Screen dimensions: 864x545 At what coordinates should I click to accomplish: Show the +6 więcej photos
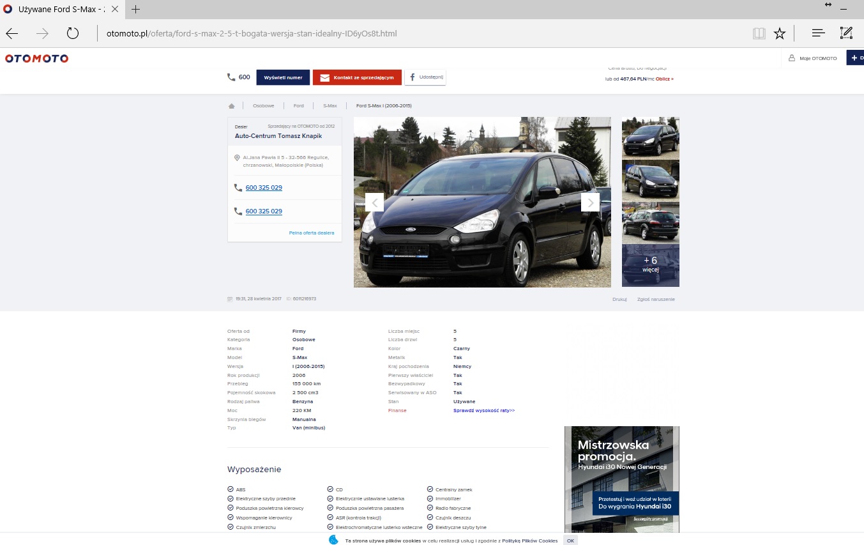651,266
